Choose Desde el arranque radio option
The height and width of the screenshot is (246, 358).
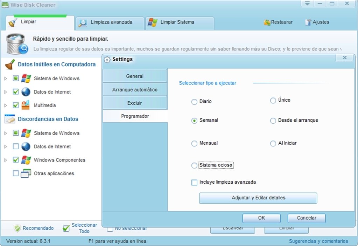click(x=273, y=121)
